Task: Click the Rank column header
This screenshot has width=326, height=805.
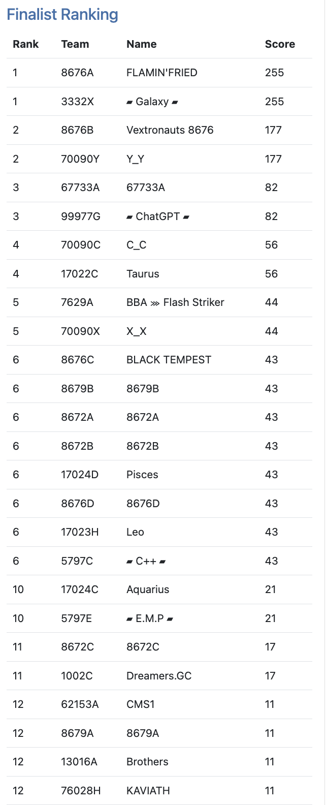Action: click(26, 44)
